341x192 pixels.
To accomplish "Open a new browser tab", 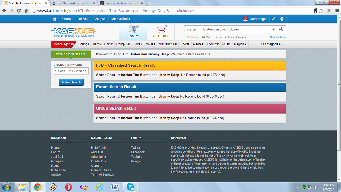I will click(150, 3).
